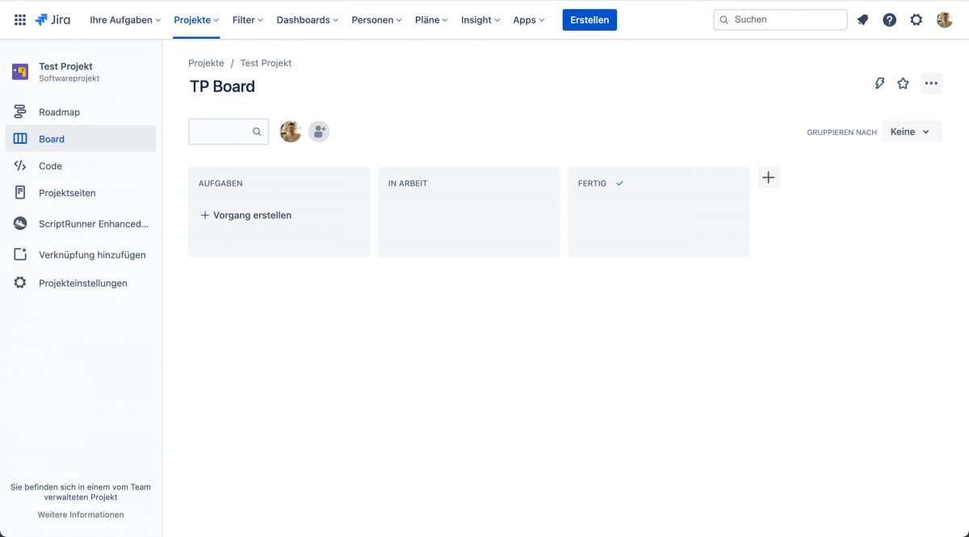This screenshot has width=969, height=537.
Task: Click the add people icon
Action: click(x=319, y=132)
